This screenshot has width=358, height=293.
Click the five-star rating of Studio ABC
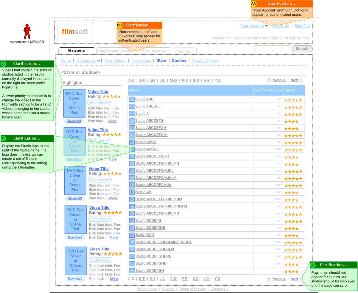click(x=293, y=100)
